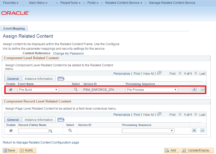Viewport: 216px width, 154px height.
Task: Add a new row with the plus icon
Action: [x=194, y=89]
